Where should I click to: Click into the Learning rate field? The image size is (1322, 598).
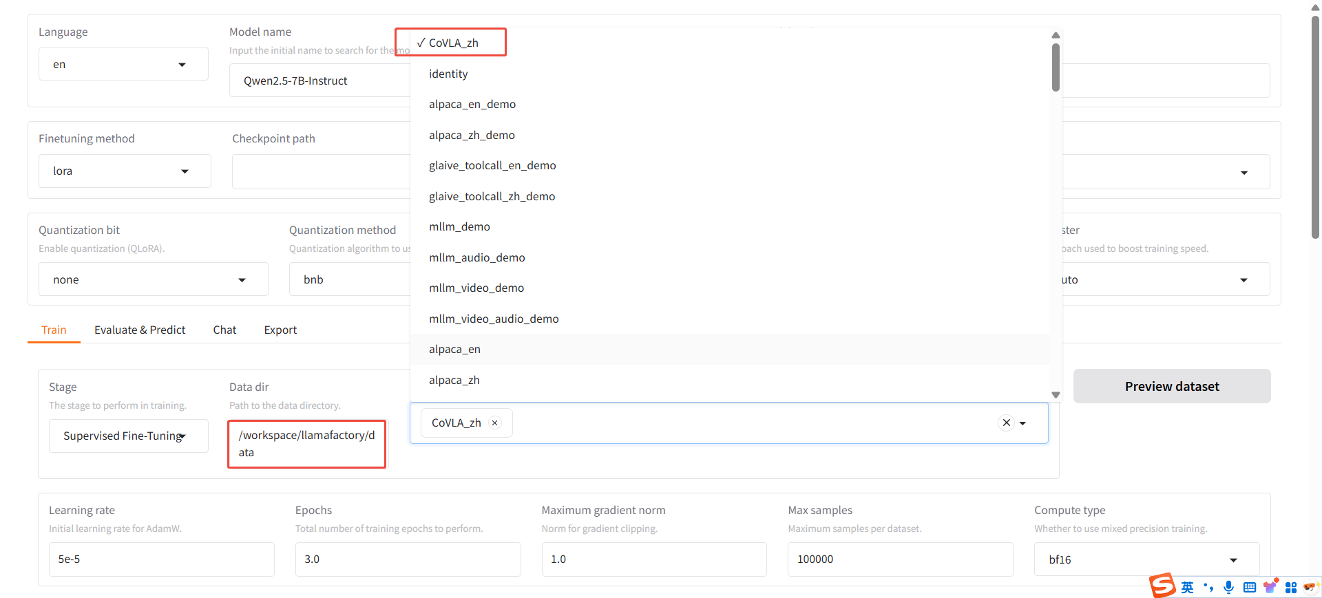[161, 559]
